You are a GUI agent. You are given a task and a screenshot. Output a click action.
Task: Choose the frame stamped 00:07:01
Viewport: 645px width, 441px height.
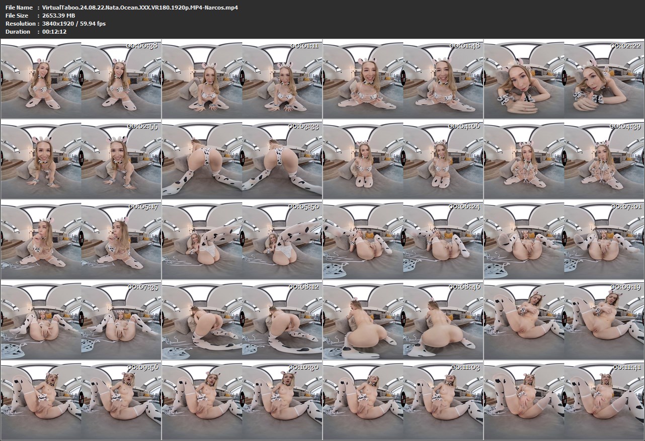[x=564, y=240]
